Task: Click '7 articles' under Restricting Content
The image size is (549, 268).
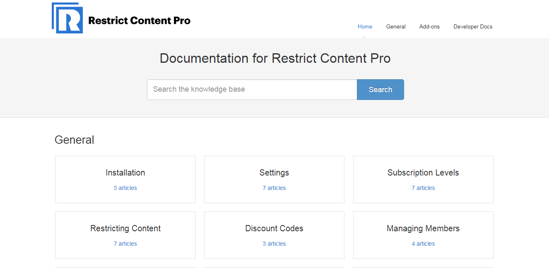Action: point(125,244)
